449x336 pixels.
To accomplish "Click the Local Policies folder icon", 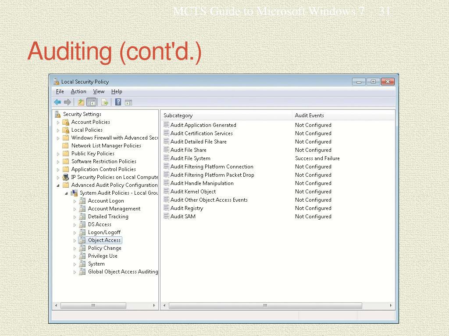I will tap(66, 130).
